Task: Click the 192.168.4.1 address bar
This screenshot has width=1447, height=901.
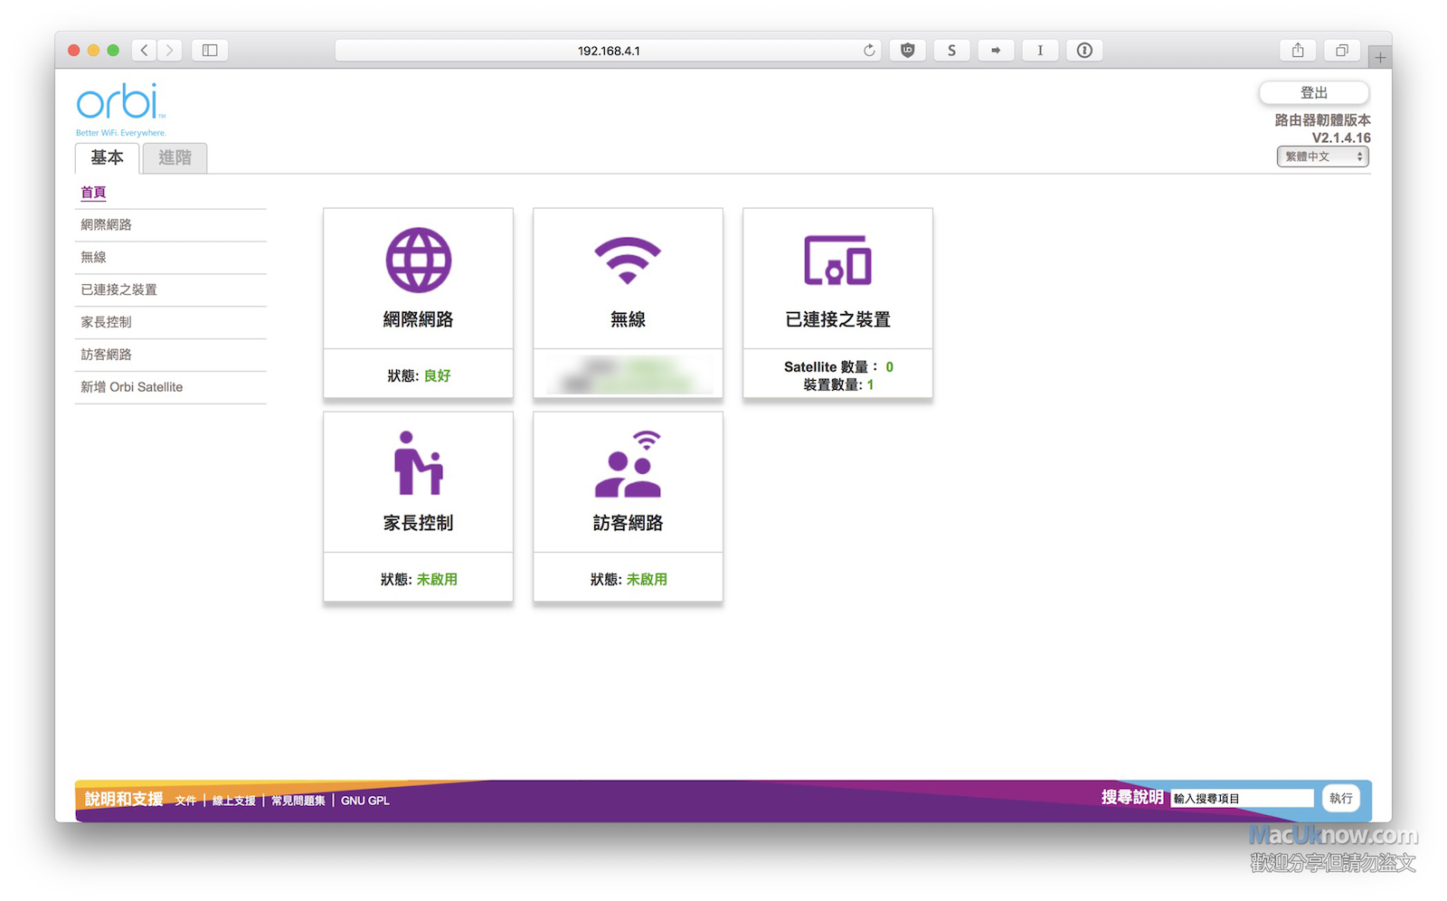Action: (x=608, y=51)
